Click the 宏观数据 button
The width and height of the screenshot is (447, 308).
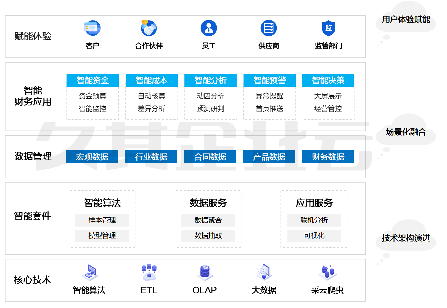(x=92, y=157)
